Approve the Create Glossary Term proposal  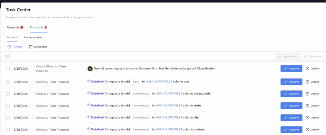pyautogui.click(x=291, y=68)
